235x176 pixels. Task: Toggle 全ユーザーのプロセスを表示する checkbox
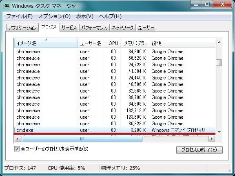[17, 149]
